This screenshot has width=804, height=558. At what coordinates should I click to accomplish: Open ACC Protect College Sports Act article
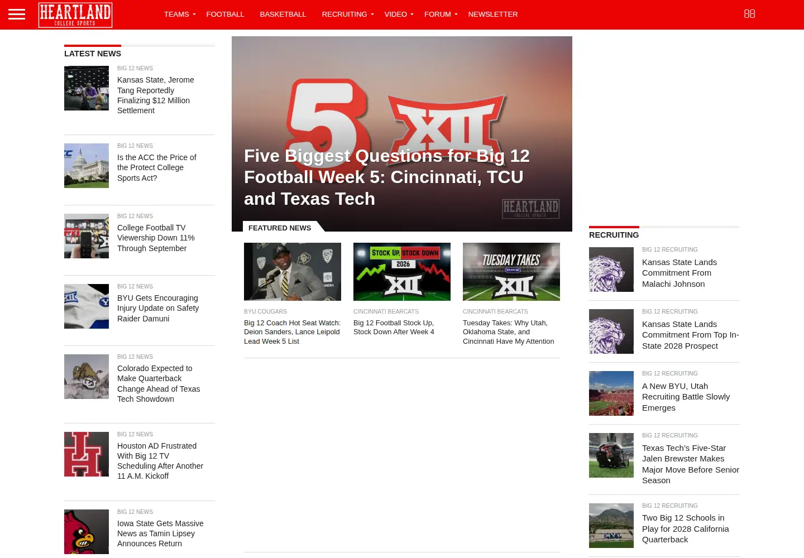click(x=157, y=167)
